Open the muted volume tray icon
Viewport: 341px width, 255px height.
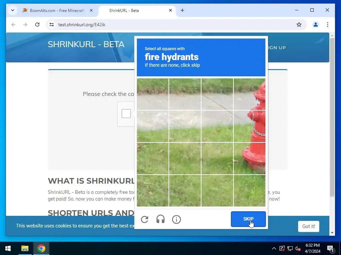tap(298, 248)
